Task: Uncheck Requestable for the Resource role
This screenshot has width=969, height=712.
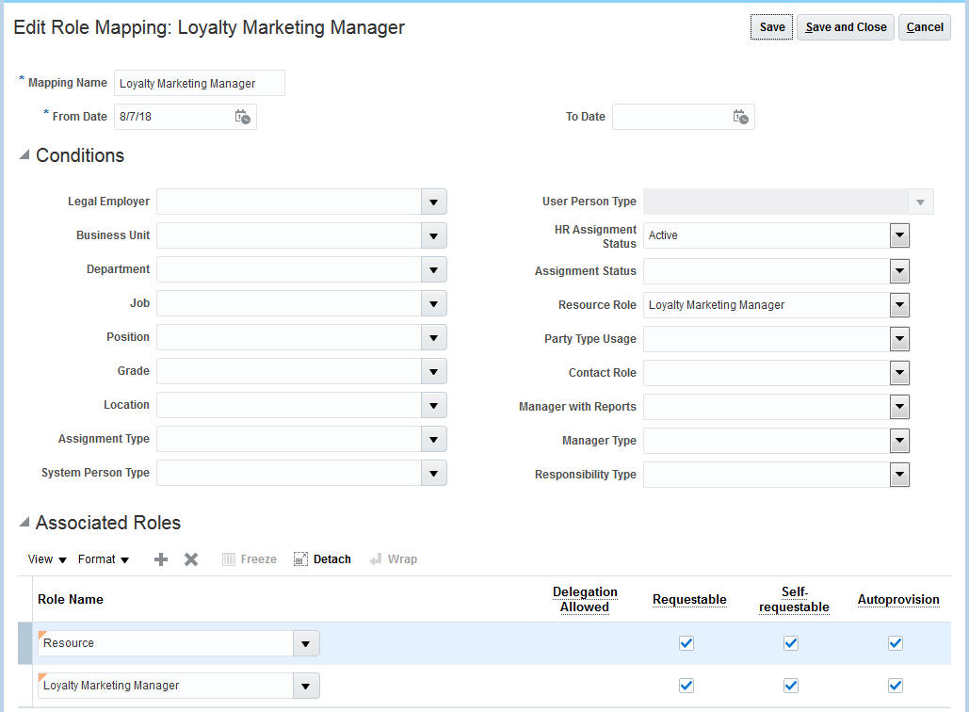Action: [x=686, y=643]
